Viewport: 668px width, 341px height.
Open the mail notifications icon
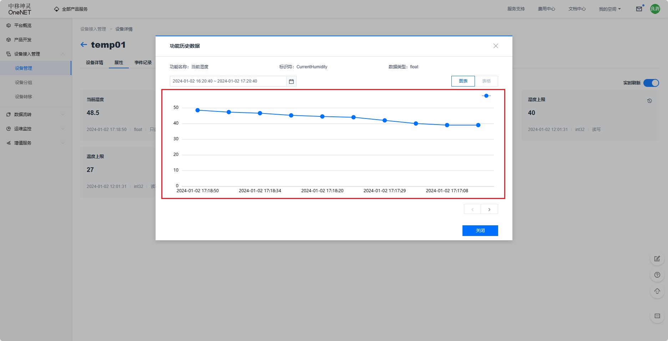pos(639,9)
